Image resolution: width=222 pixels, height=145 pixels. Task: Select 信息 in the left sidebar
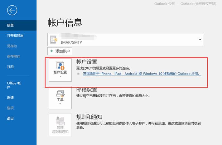click(11, 25)
